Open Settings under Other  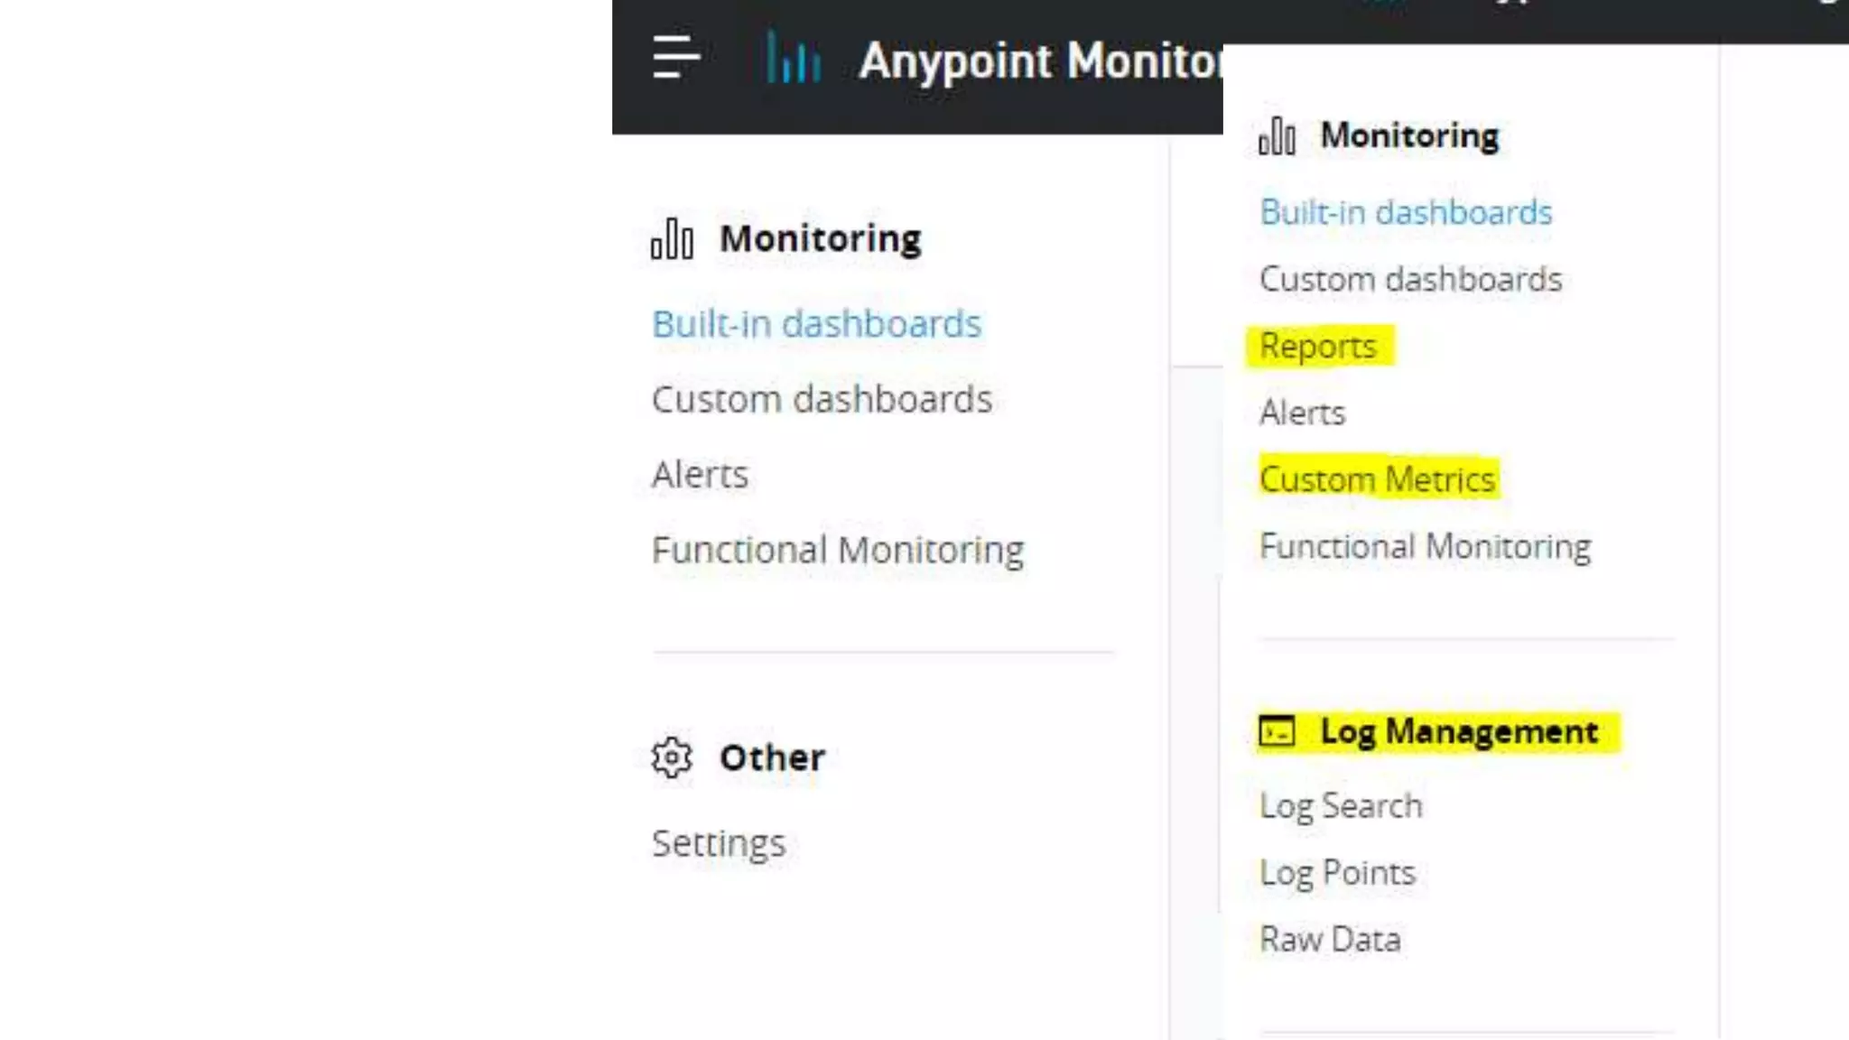(x=719, y=843)
